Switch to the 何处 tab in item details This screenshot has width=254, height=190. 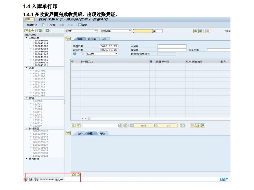pos(102,133)
